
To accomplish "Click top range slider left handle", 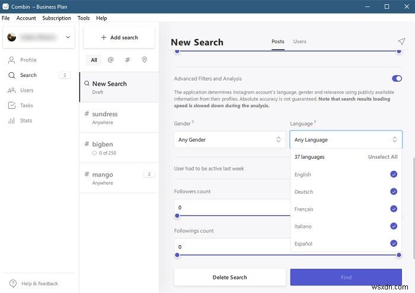I will pyautogui.click(x=177, y=51).
